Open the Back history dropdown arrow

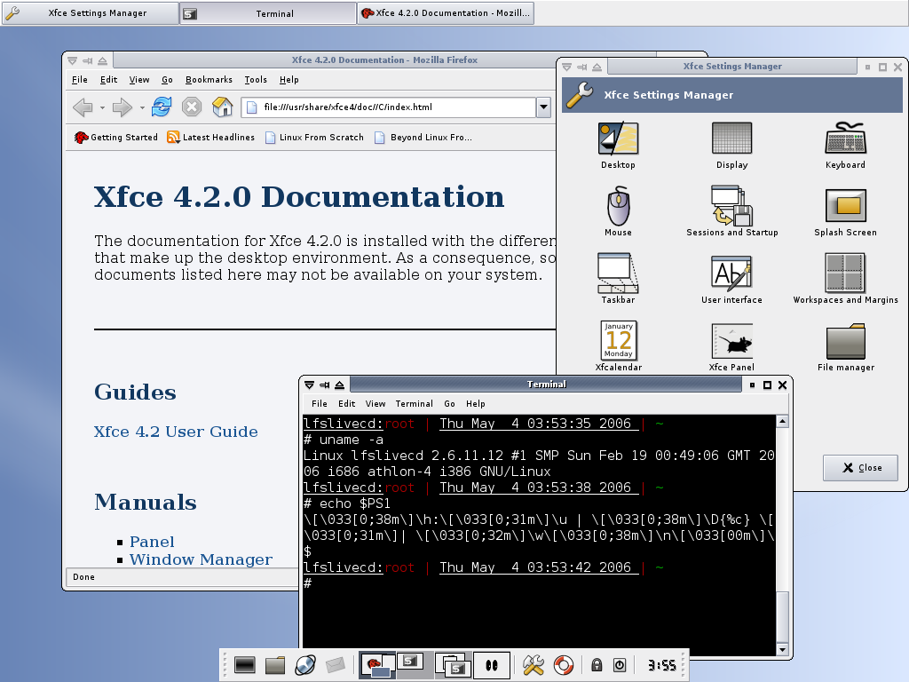click(102, 107)
